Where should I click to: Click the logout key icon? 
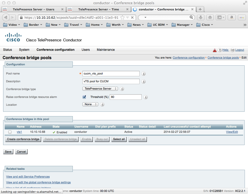coord(232,50)
